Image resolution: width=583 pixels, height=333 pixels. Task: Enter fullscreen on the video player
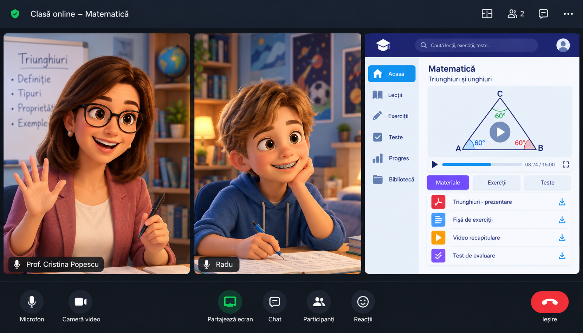tap(565, 164)
